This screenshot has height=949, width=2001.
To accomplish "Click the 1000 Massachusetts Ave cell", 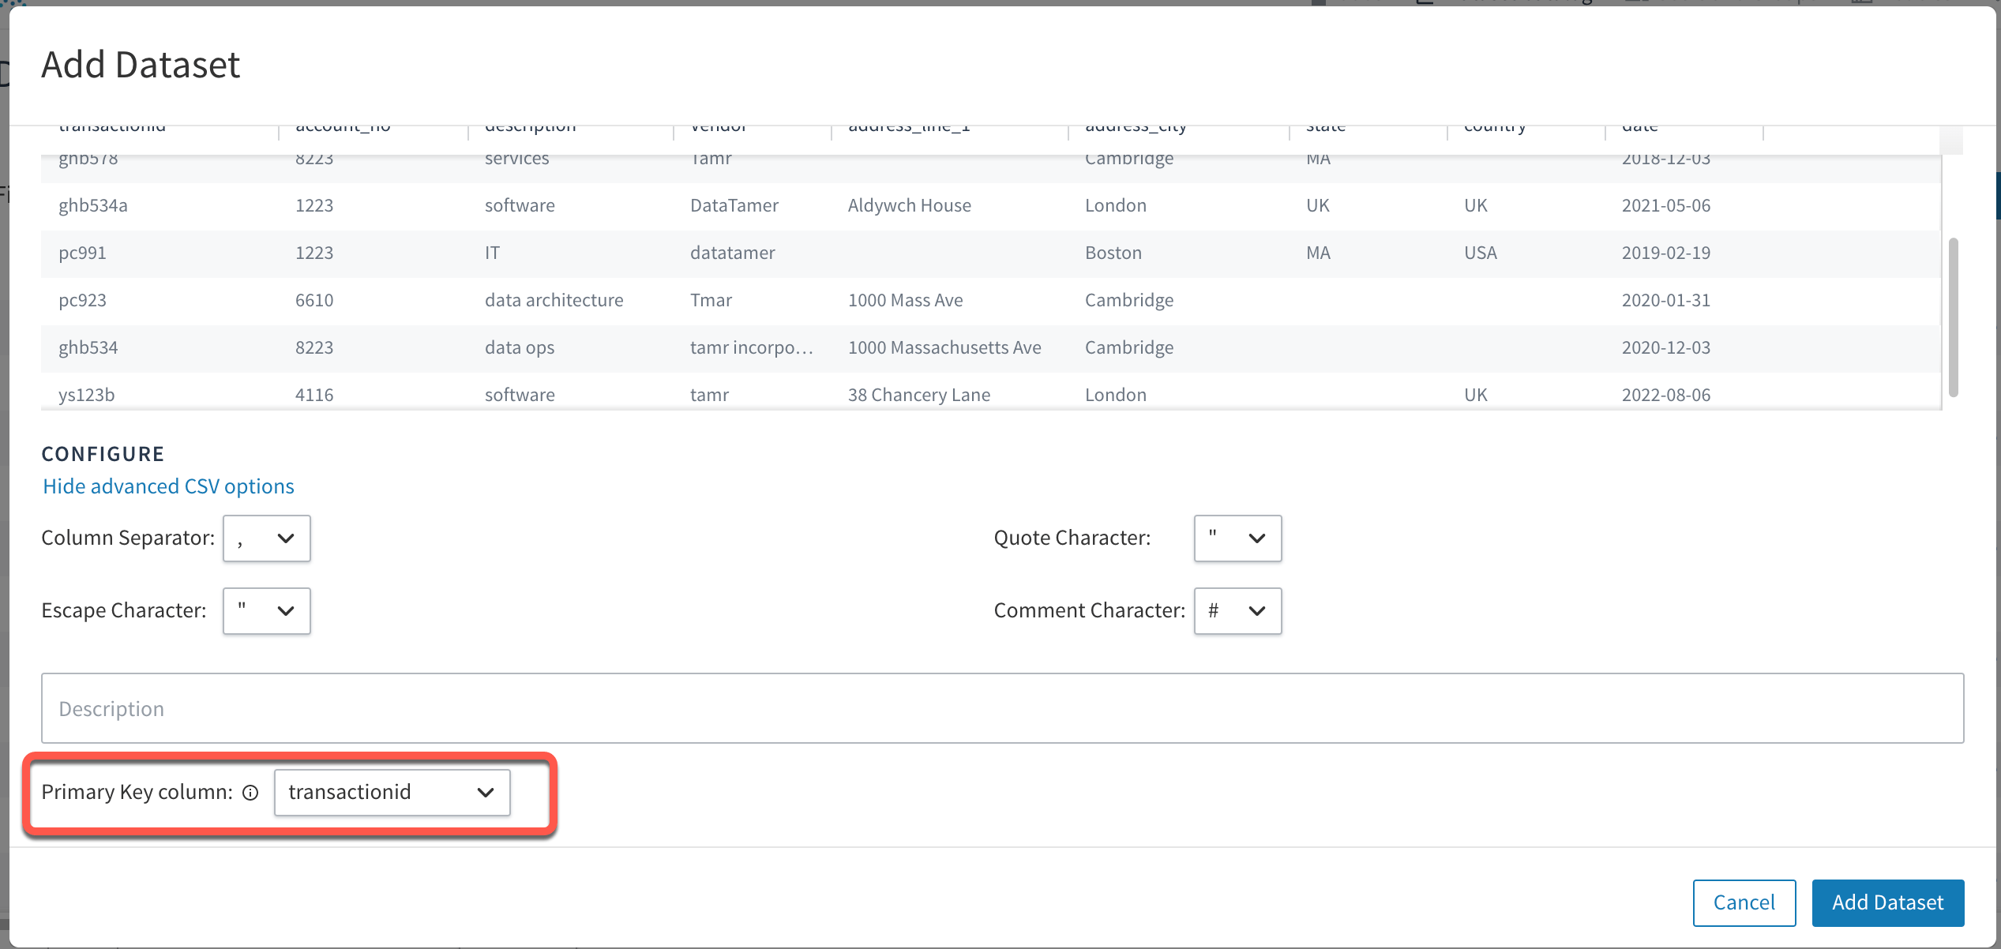I will coord(944,348).
